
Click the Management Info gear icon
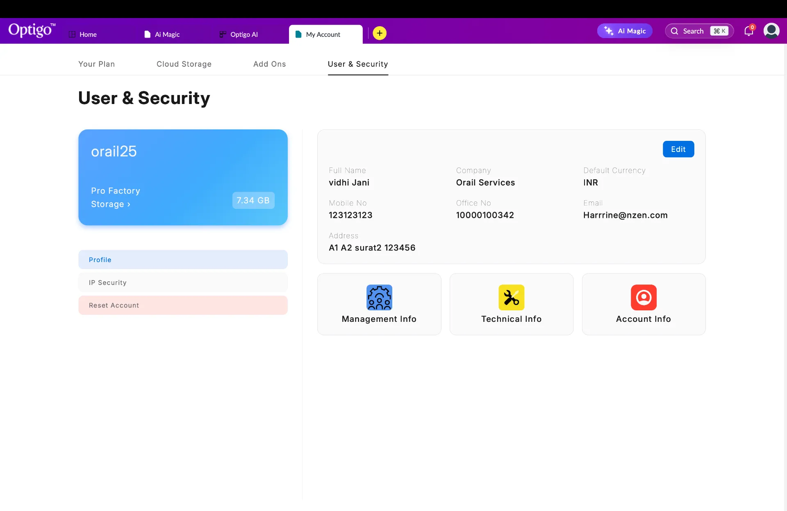[379, 297]
